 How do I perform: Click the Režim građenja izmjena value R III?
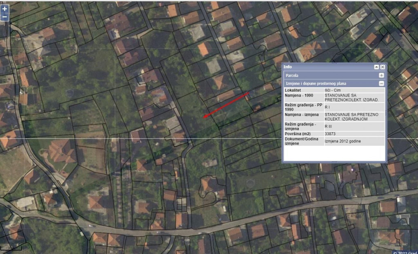pyautogui.click(x=329, y=126)
